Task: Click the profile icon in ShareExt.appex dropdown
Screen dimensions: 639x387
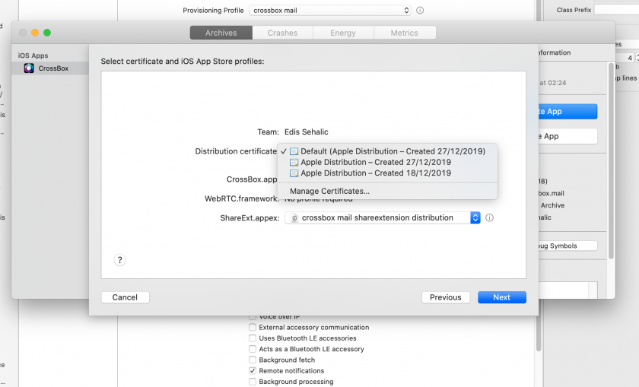Action: tap(294, 218)
